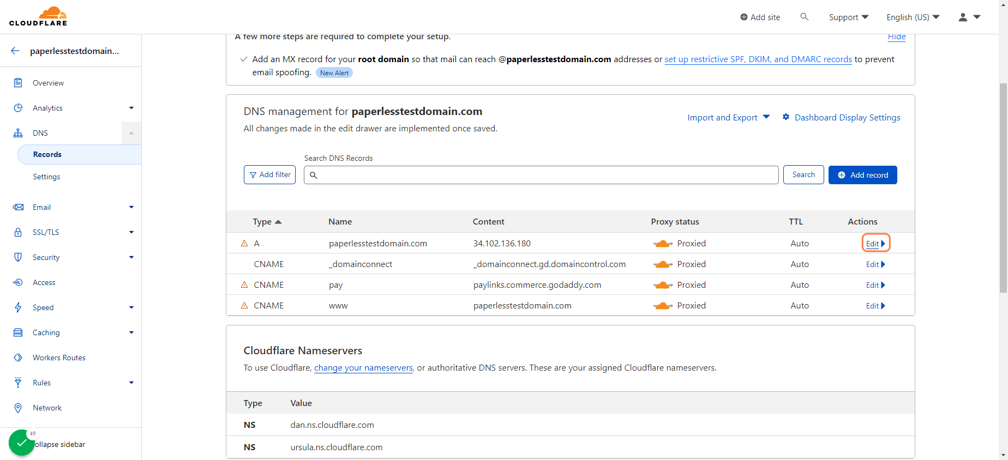
Task: Open the user account icon menu
Action: point(969,17)
